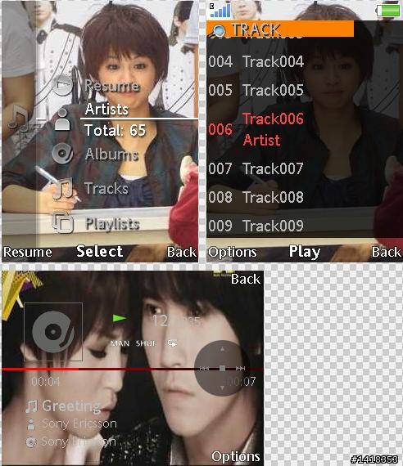The height and width of the screenshot is (466, 403).
Task: Select Track009 in the list
Action: pyautogui.click(x=304, y=226)
